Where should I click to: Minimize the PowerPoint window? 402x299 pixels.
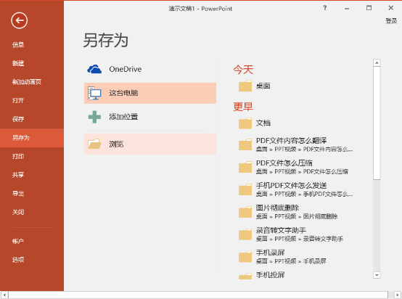pyautogui.click(x=347, y=8)
